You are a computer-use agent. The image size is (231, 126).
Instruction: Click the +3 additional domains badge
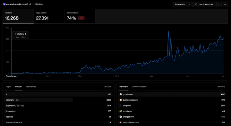(30, 4)
